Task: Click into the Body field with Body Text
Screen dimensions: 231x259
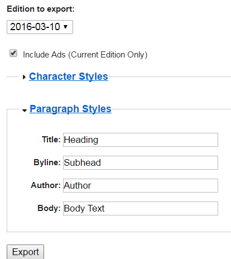Action: tap(141, 208)
